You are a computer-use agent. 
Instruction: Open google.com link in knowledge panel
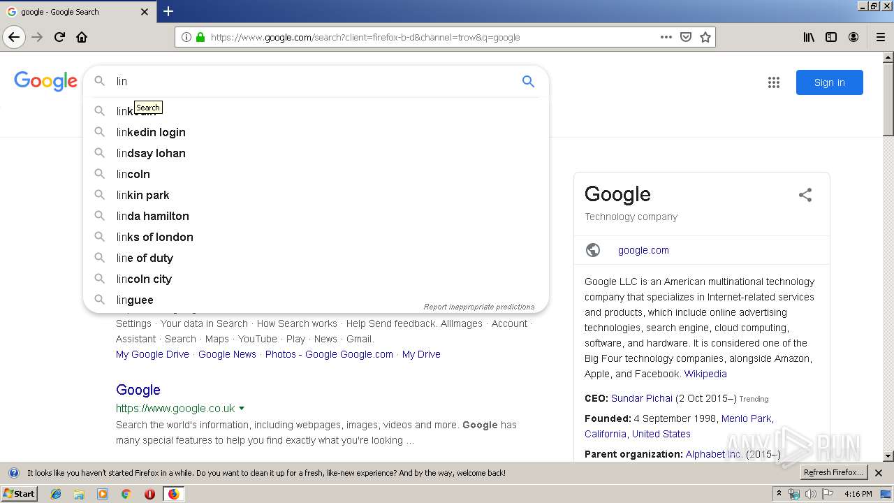click(x=643, y=250)
